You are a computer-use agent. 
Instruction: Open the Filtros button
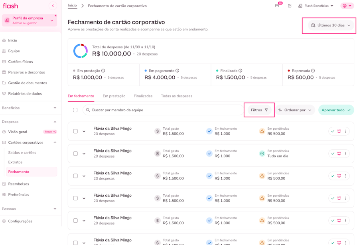259,110
